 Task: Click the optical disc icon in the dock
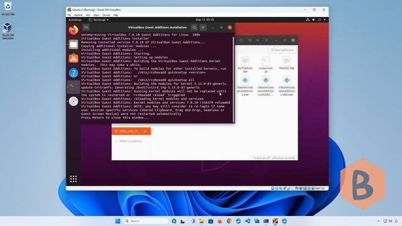pyautogui.click(x=73, y=102)
